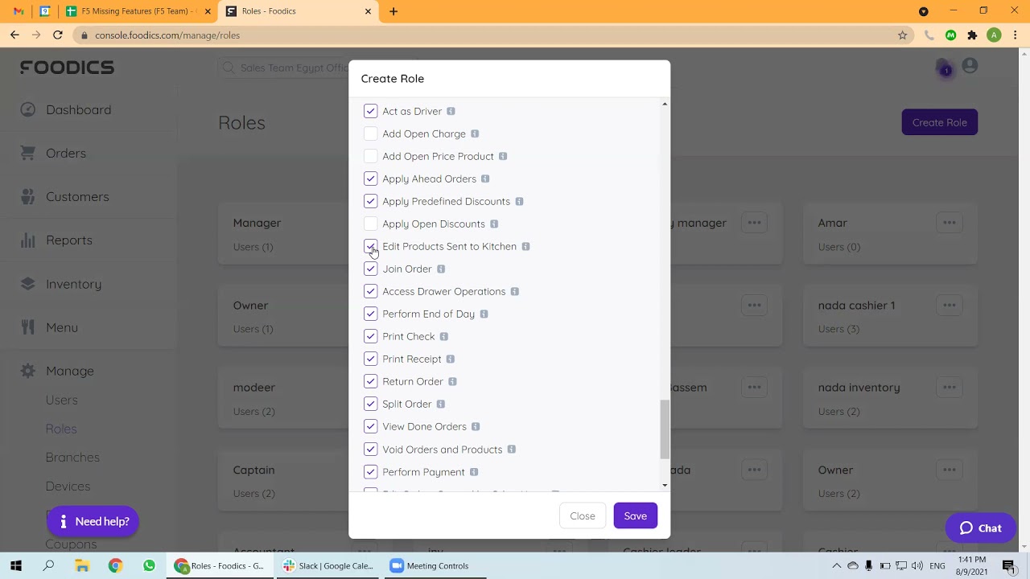Open Inventory in the sidebar
Screen dimensions: 1030x579
[73, 284]
